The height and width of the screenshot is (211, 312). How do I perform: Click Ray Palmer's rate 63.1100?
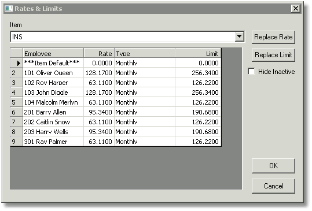[99, 142]
